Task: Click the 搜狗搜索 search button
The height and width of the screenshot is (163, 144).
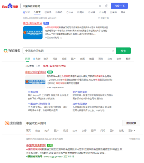Action: 131,123
